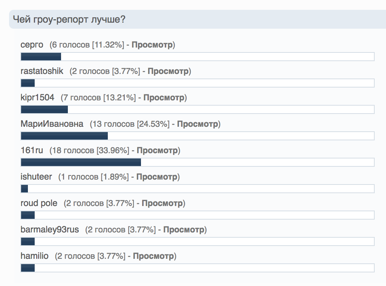386x286 pixels.
Task: Open Просмотр link for barmaley93rus votes
Action: tap(184, 229)
